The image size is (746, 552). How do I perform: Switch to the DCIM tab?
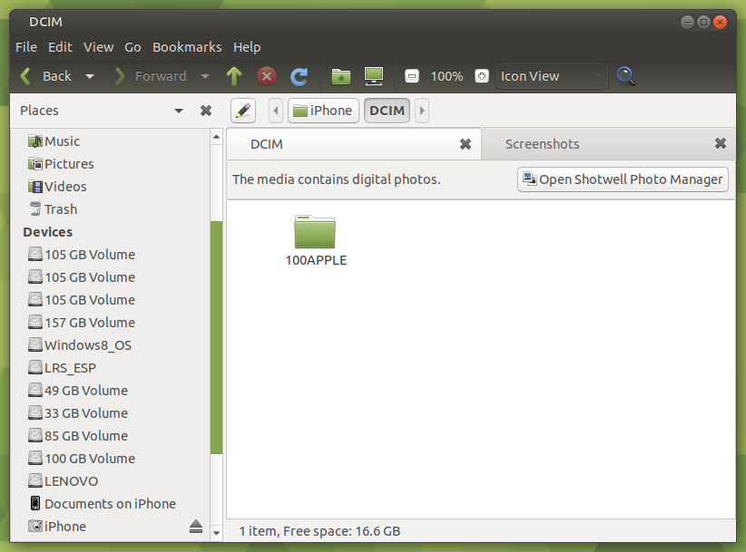coord(267,144)
